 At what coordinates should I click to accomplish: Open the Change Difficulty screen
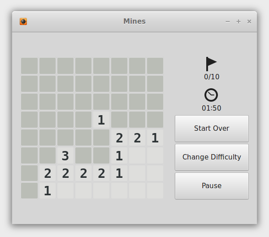[212, 157]
